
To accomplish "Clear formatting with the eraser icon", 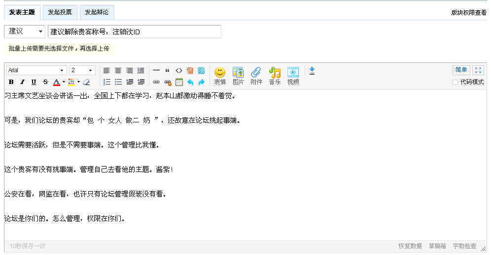I will [x=86, y=82].
